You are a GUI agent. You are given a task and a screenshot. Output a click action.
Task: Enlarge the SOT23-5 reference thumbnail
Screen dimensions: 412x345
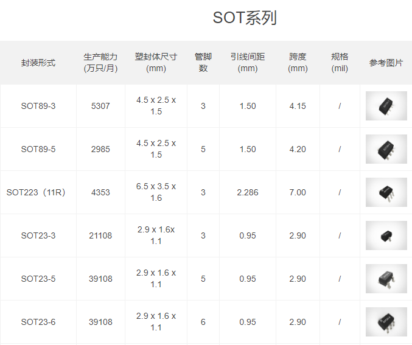click(x=386, y=279)
